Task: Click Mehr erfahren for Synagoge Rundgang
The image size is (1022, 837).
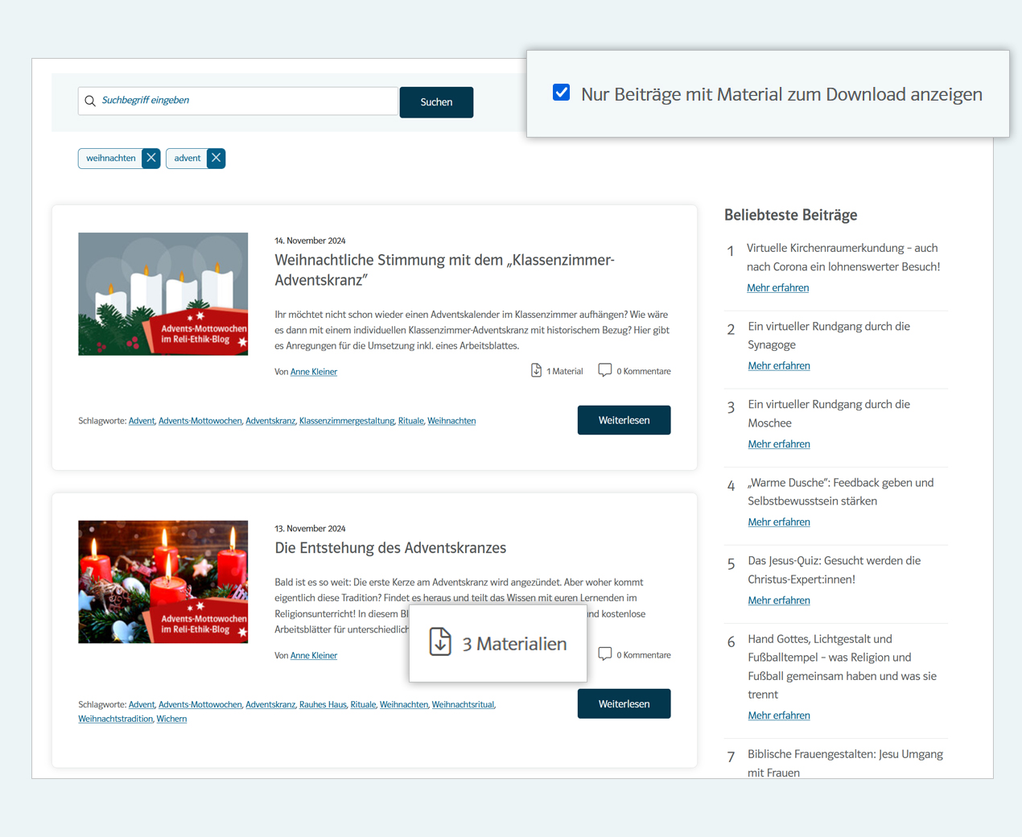Action: (x=779, y=366)
